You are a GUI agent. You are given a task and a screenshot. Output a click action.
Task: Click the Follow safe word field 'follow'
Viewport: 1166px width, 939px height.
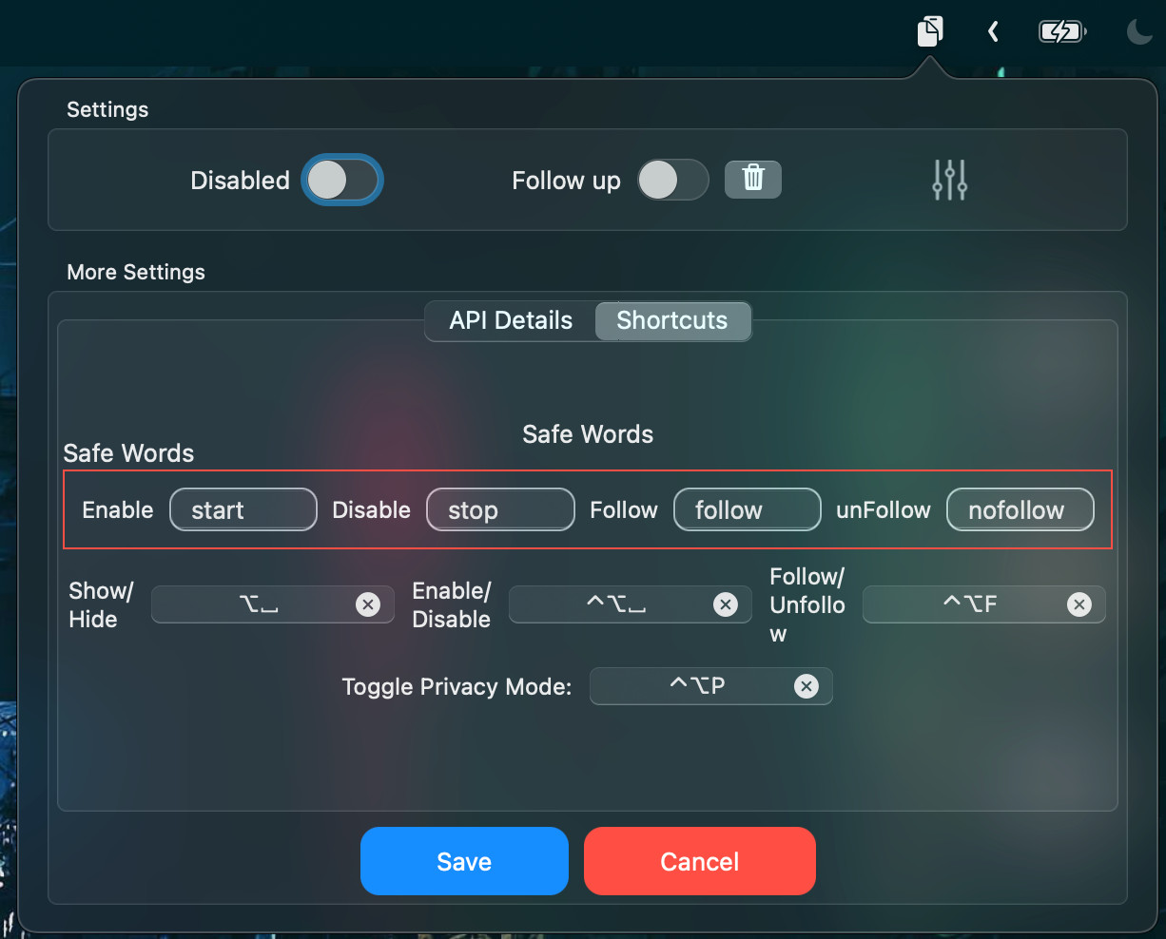click(x=748, y=509)
